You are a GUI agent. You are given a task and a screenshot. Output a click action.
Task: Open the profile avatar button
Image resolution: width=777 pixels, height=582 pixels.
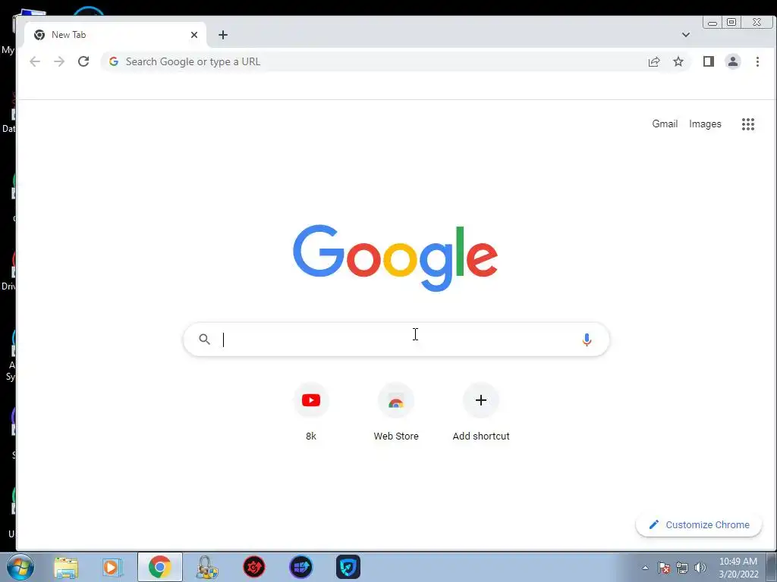[x=733, y=61]
